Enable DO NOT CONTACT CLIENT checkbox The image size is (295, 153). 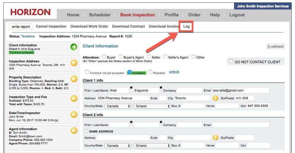[x=231, y=61]
